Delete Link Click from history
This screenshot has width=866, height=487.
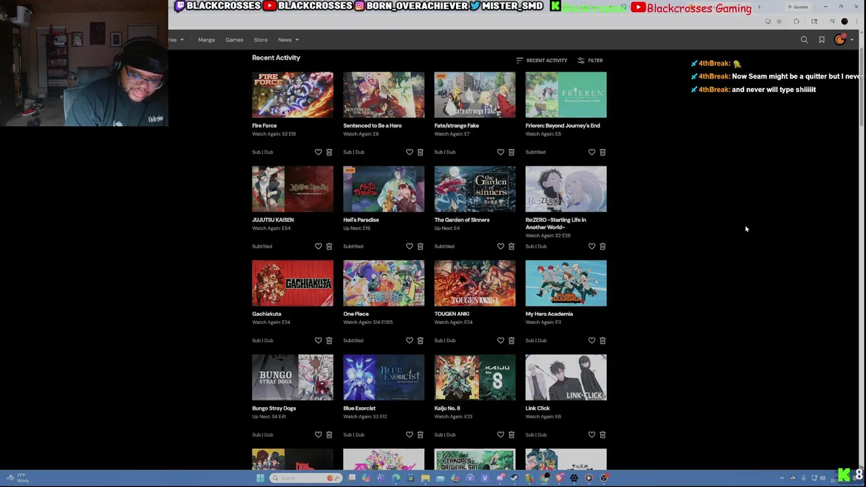tap(602, 435)
